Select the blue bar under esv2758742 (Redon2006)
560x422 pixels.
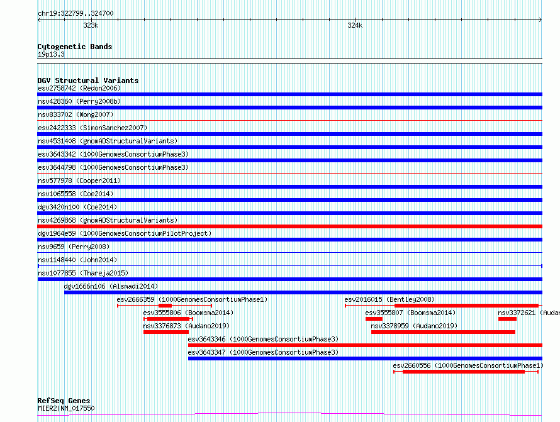pos(289,94)
